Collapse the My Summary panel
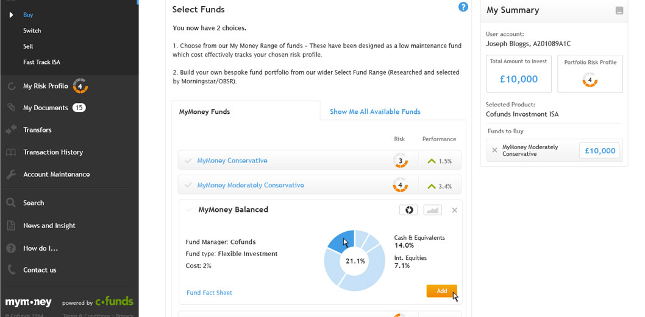 [x=619, y=11]
